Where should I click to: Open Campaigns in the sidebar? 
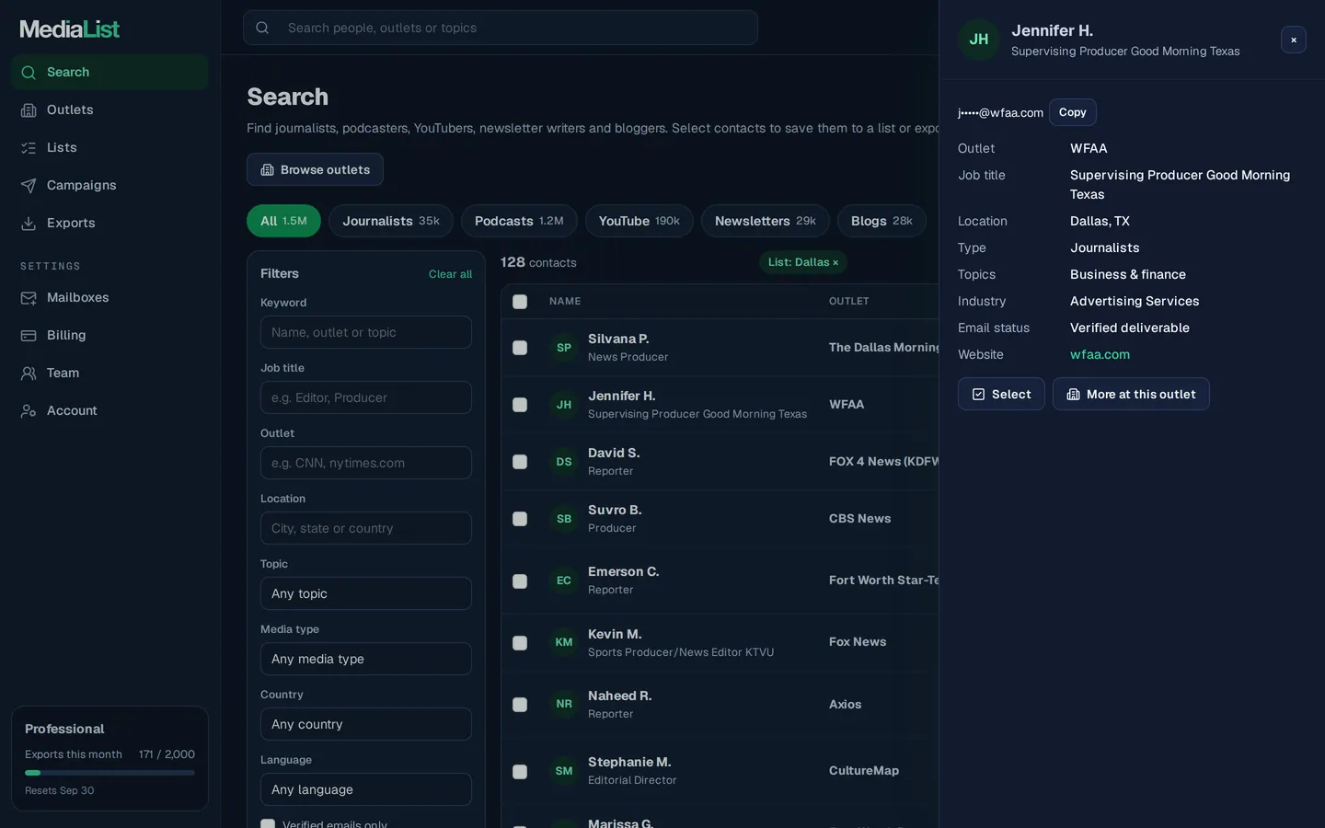pyautogui.click(x=109, y=185)
